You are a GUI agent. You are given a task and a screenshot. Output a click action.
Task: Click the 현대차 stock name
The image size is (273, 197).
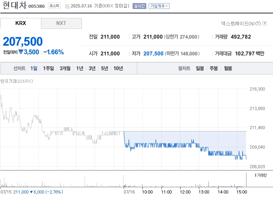(x=15, y=5)
